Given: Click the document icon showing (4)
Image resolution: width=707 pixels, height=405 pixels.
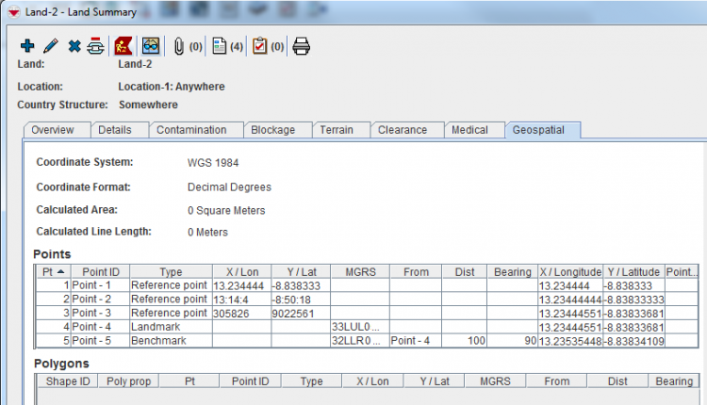Looking at the screenshot, I should click(219, 45).
